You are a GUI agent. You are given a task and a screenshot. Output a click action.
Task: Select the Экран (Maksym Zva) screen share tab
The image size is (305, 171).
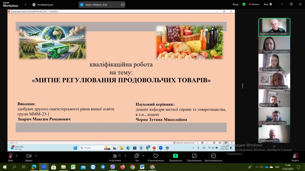(96, 5)
